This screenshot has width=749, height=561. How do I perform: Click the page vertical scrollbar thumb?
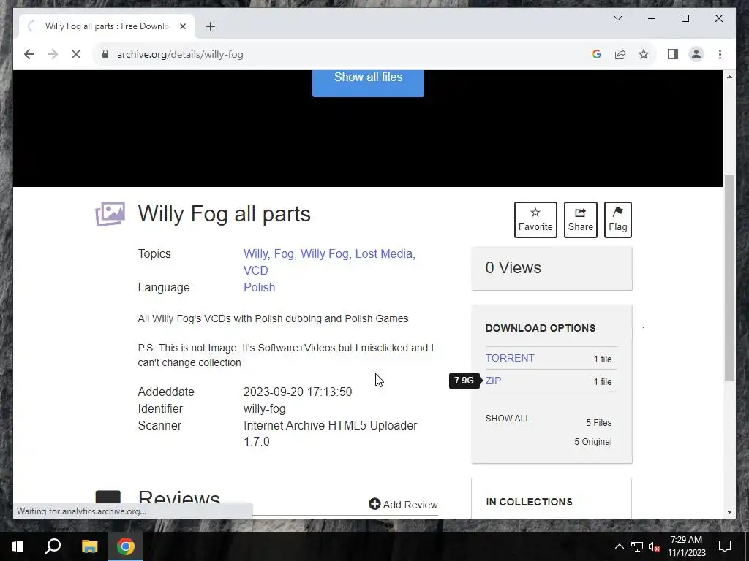pos(729,278)
